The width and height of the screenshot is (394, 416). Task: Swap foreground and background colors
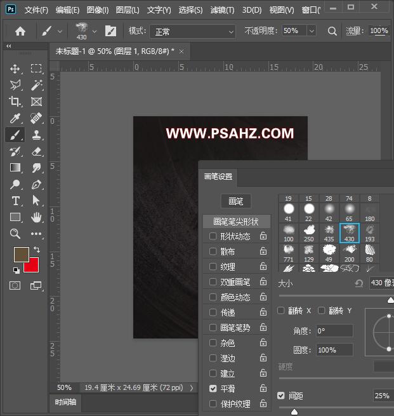(x=37, y=250)
